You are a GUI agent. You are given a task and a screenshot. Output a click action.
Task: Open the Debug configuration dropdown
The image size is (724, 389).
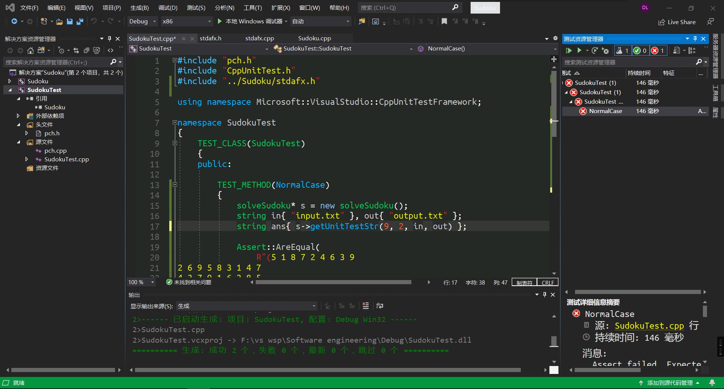pos(142,21)
